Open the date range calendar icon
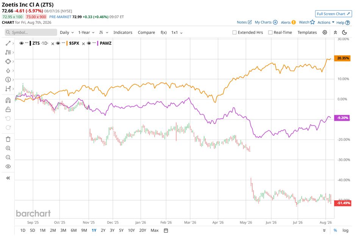Screen dimensions: 356x236 (166, 230)
